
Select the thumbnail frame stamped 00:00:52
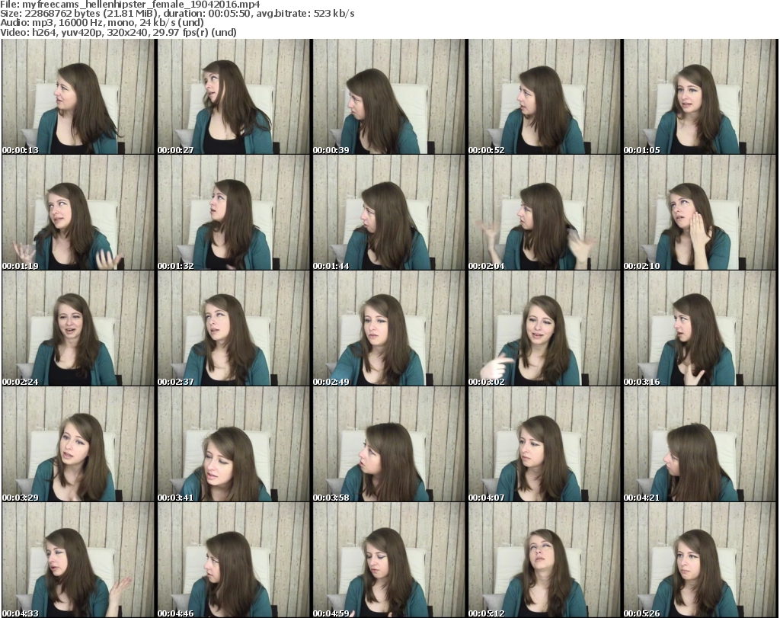coord(544,97)
